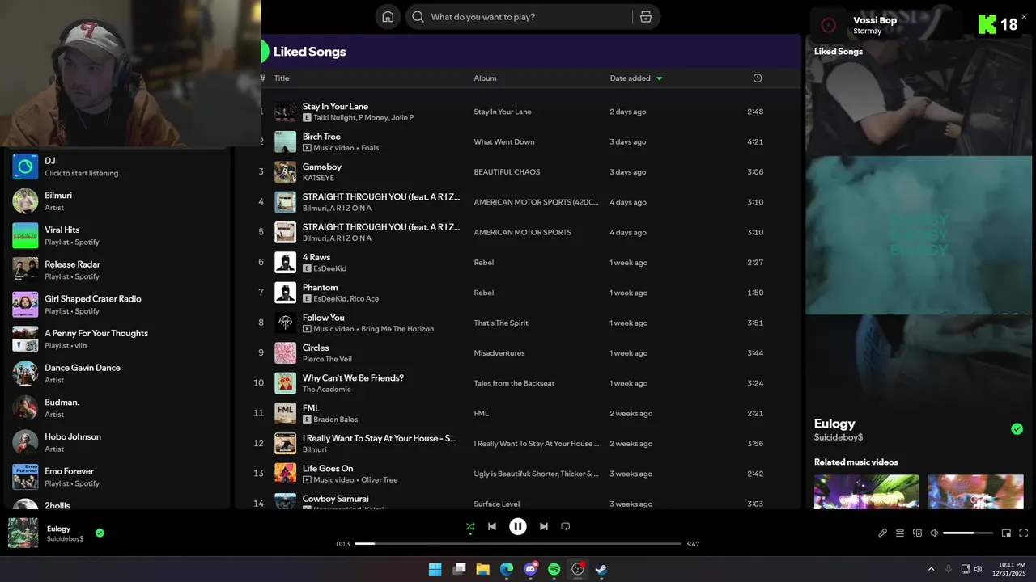Open Dance Gavin Dance artist
1036x582 pixels.
point(117,373)
